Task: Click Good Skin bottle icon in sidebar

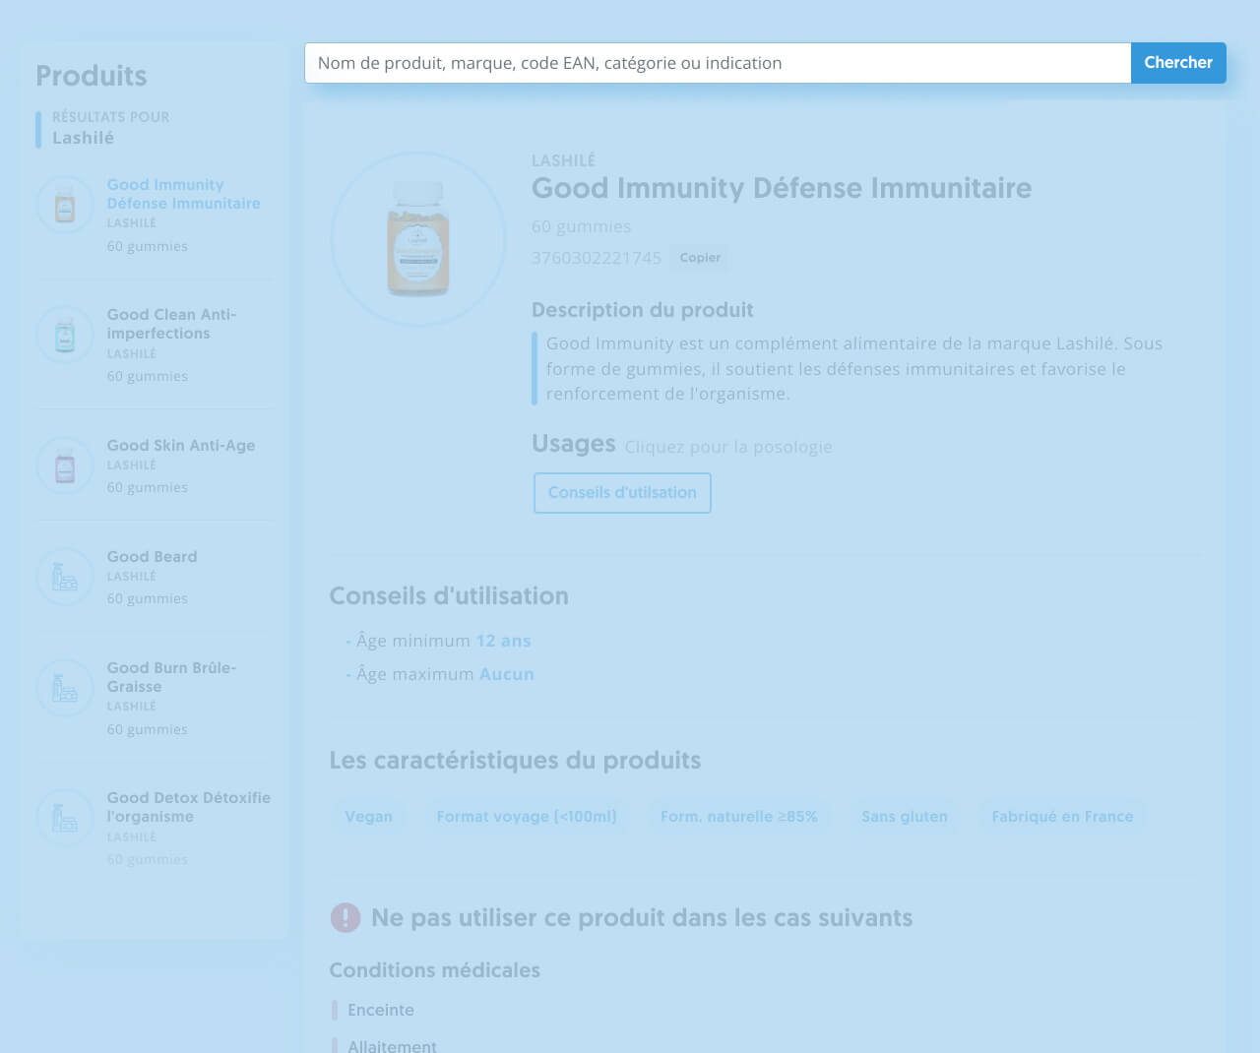Action: 65,465
